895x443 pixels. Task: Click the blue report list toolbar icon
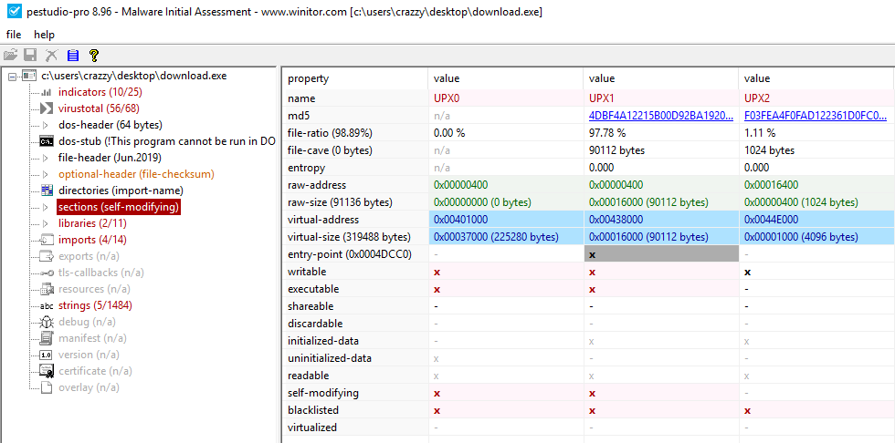(x=72, y=56)
